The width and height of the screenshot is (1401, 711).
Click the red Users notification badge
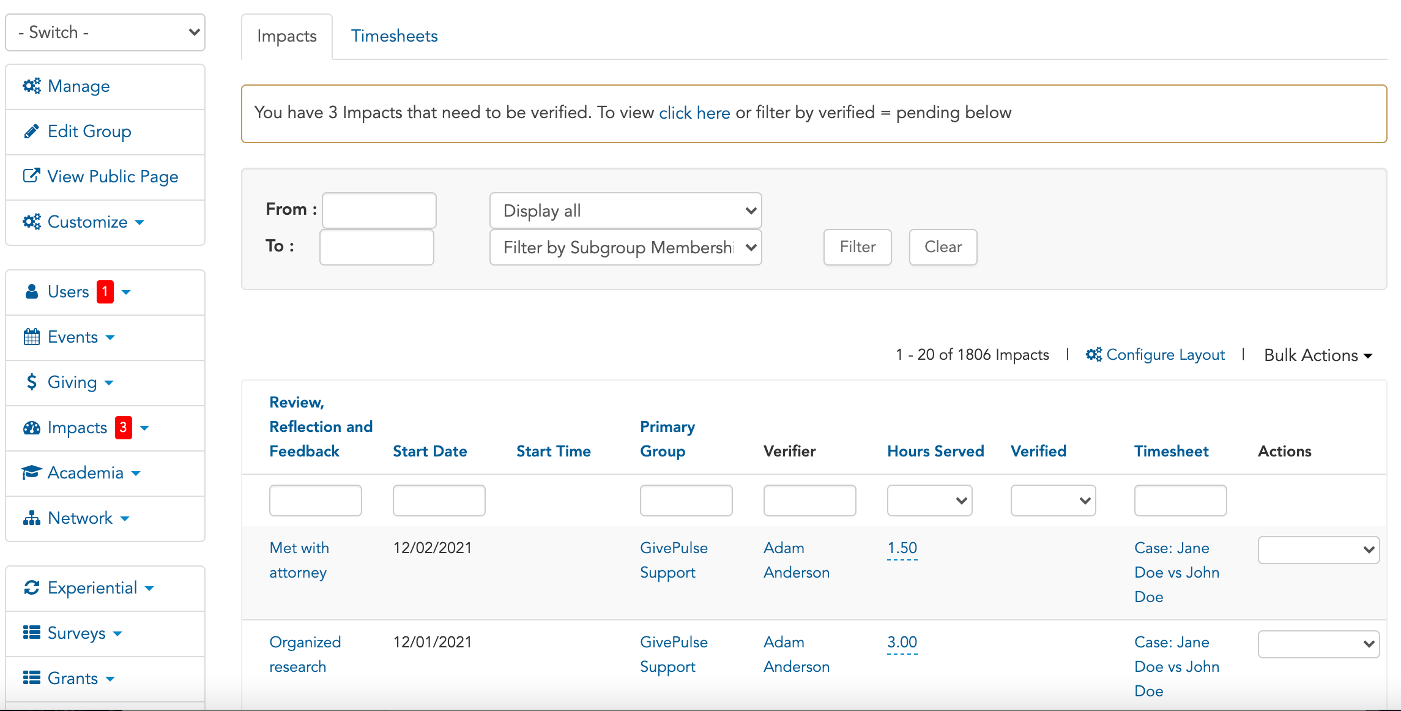pyautogui.click(x=105, y=292)
